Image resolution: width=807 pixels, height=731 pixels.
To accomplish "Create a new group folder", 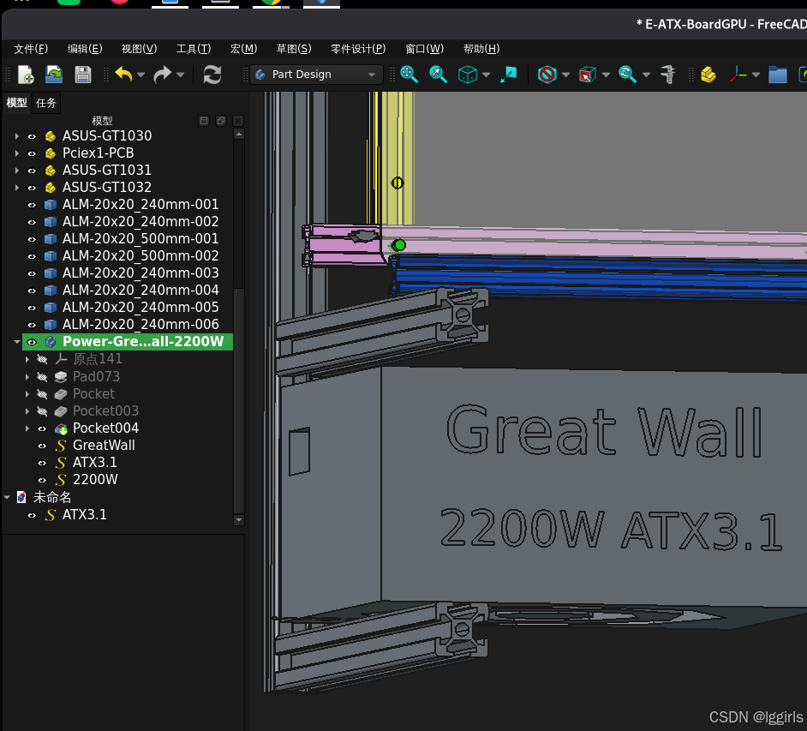I will click(778, 75).
